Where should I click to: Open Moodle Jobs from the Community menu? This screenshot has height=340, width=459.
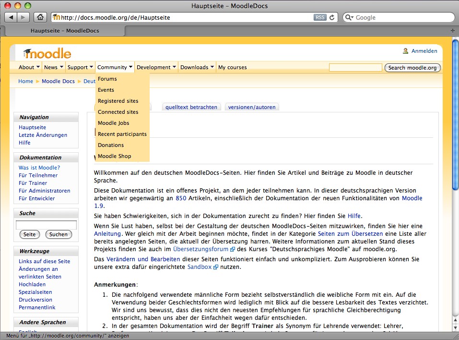[x=114, y=123]
